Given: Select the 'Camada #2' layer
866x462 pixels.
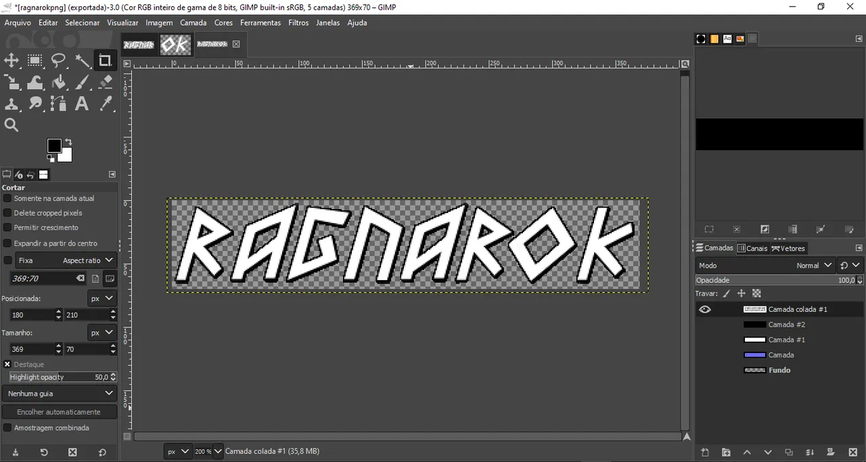Looking at the screenshot, I should pyautogui.click(x=780, y=325).
